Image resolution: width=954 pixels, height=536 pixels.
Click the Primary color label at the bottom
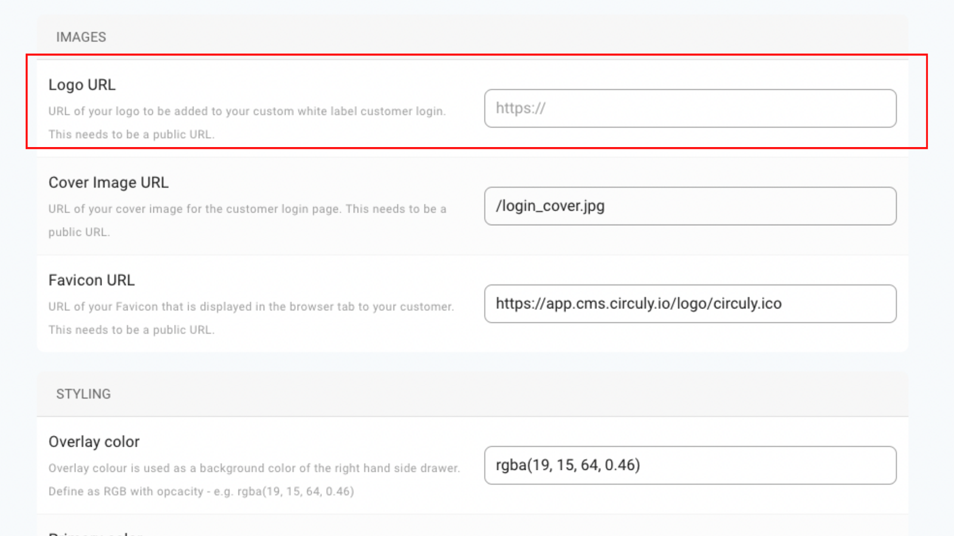95,533
